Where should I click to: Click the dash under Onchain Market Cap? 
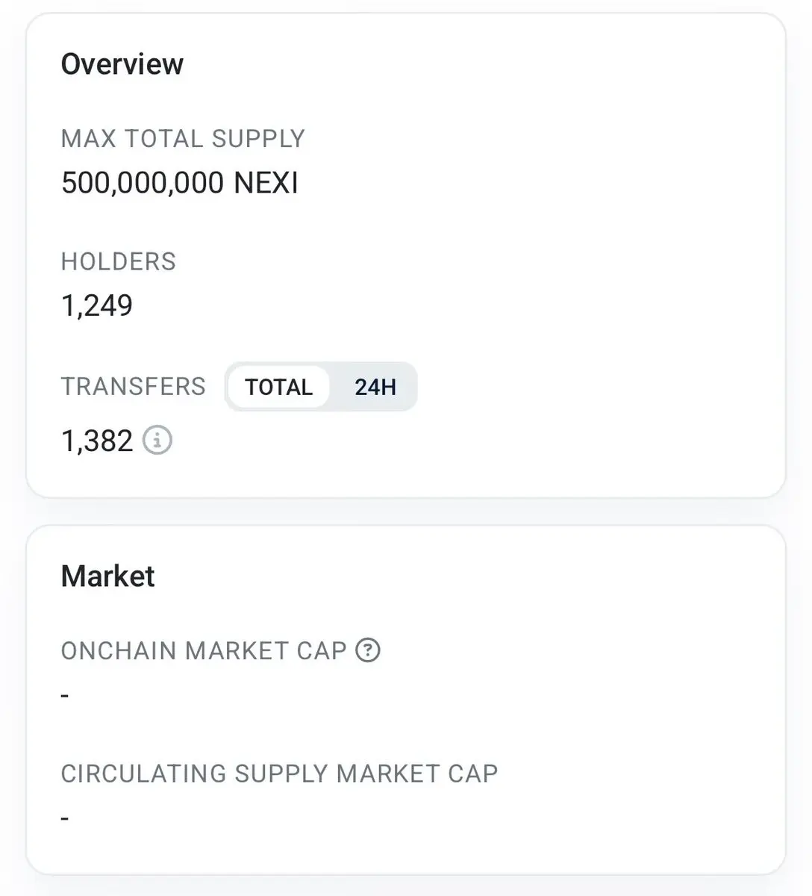(66, 696)
